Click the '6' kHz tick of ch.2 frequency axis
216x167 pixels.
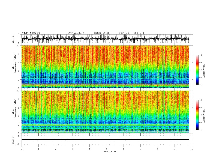click(x=19, y=108)
